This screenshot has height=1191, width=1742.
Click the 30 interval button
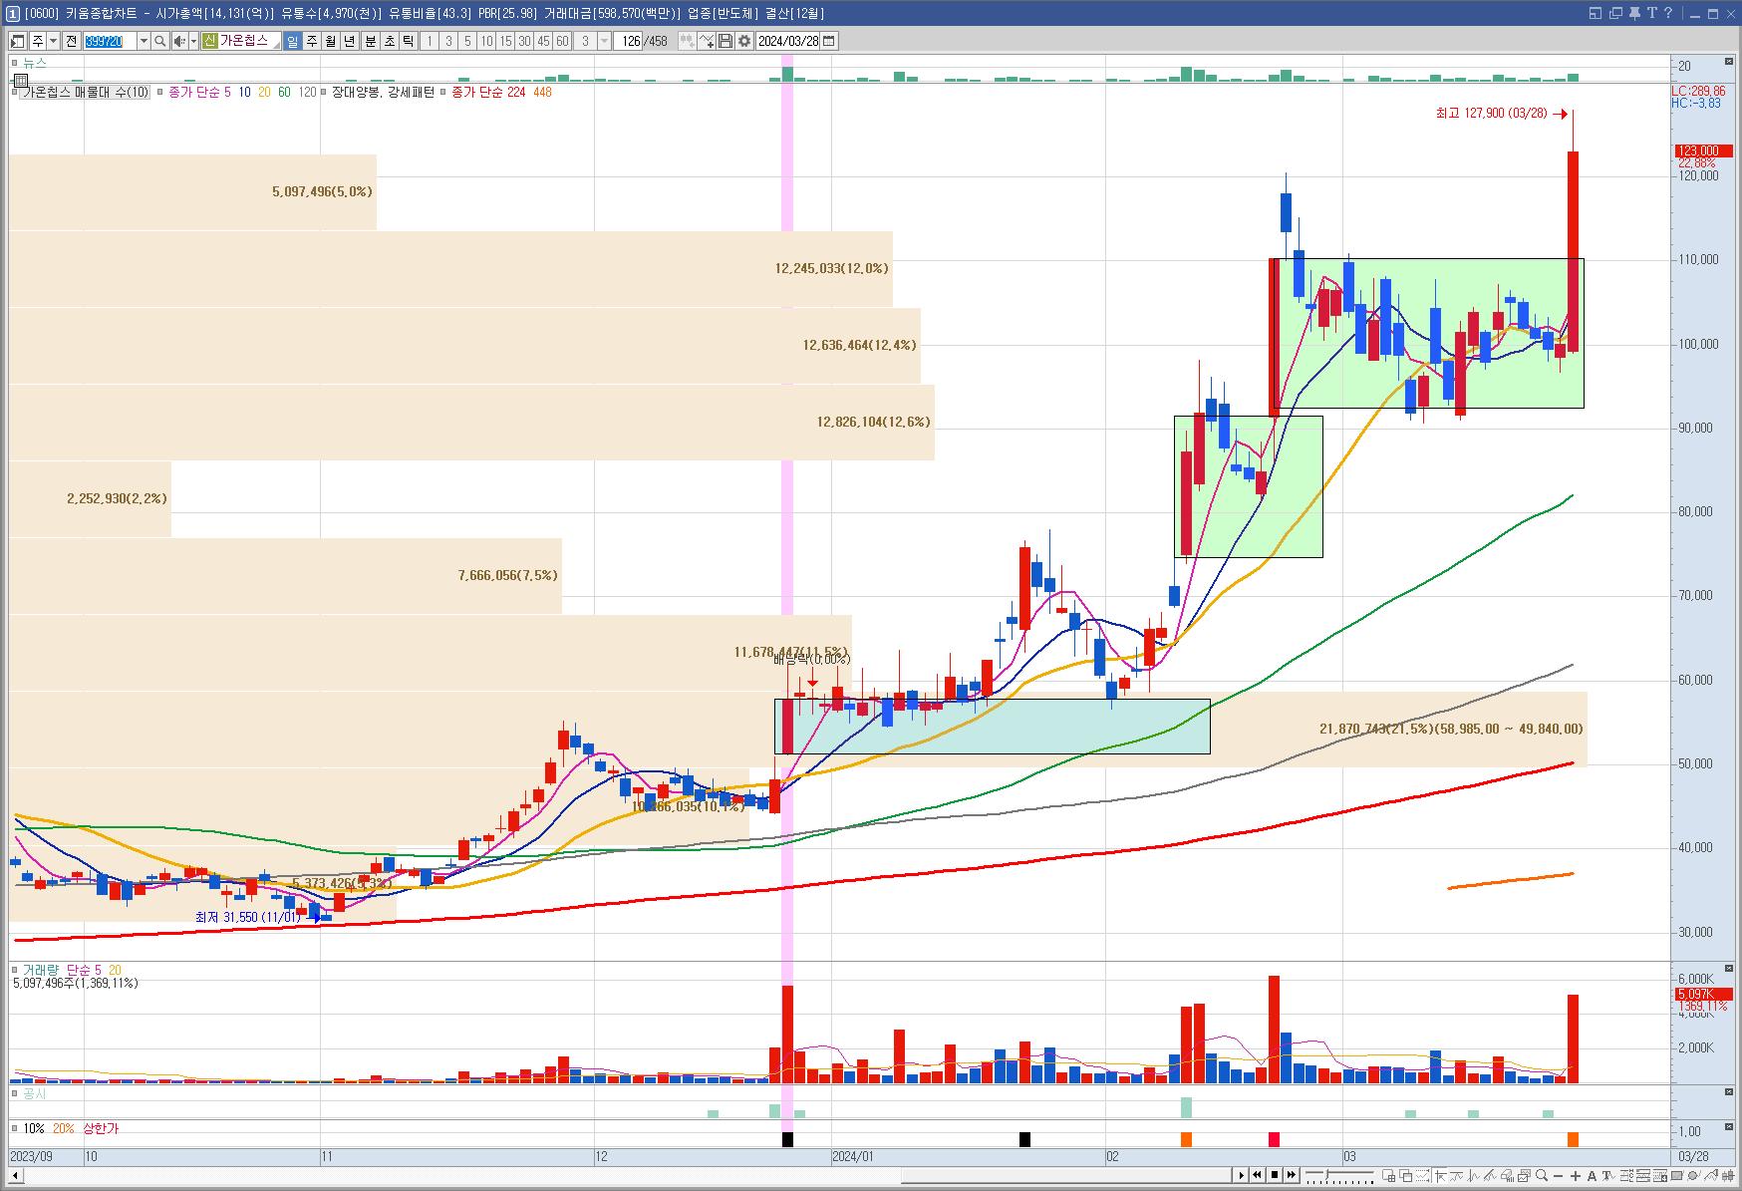(524, 41)
